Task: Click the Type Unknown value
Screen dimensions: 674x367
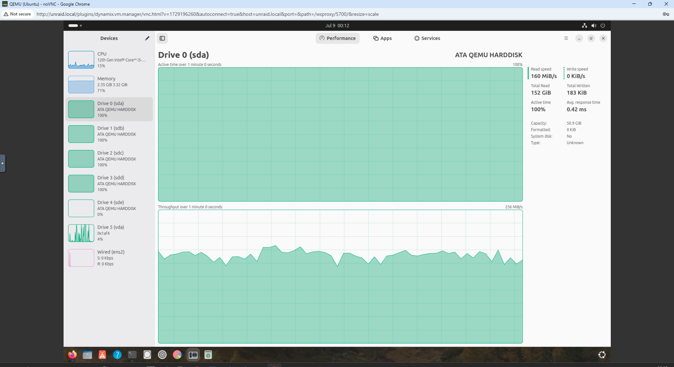Action: coord(575,143)
